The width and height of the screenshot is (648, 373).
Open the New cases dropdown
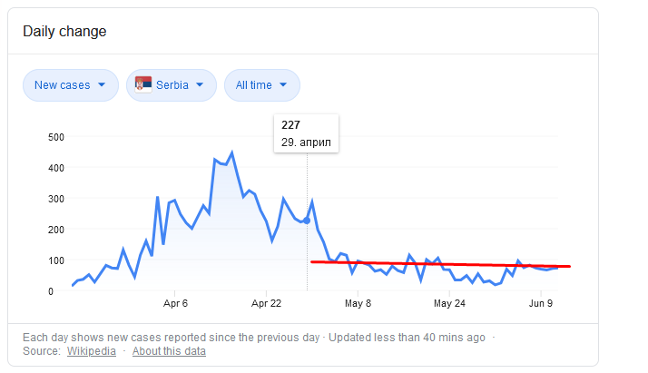71,85
